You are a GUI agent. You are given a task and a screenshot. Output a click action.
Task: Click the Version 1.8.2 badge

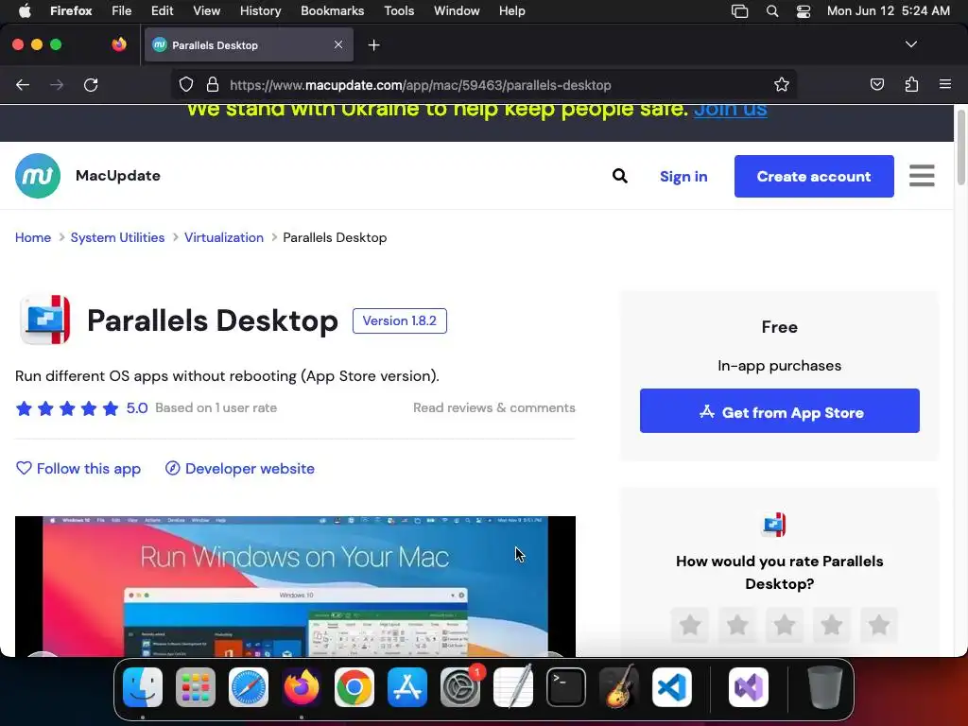pyautogui.click(x=400, y=321)
